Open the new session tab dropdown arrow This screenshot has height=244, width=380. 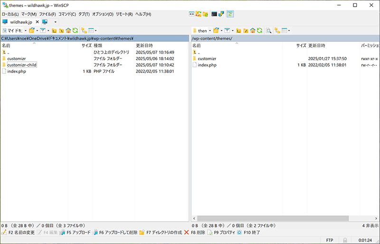point(55,22)
